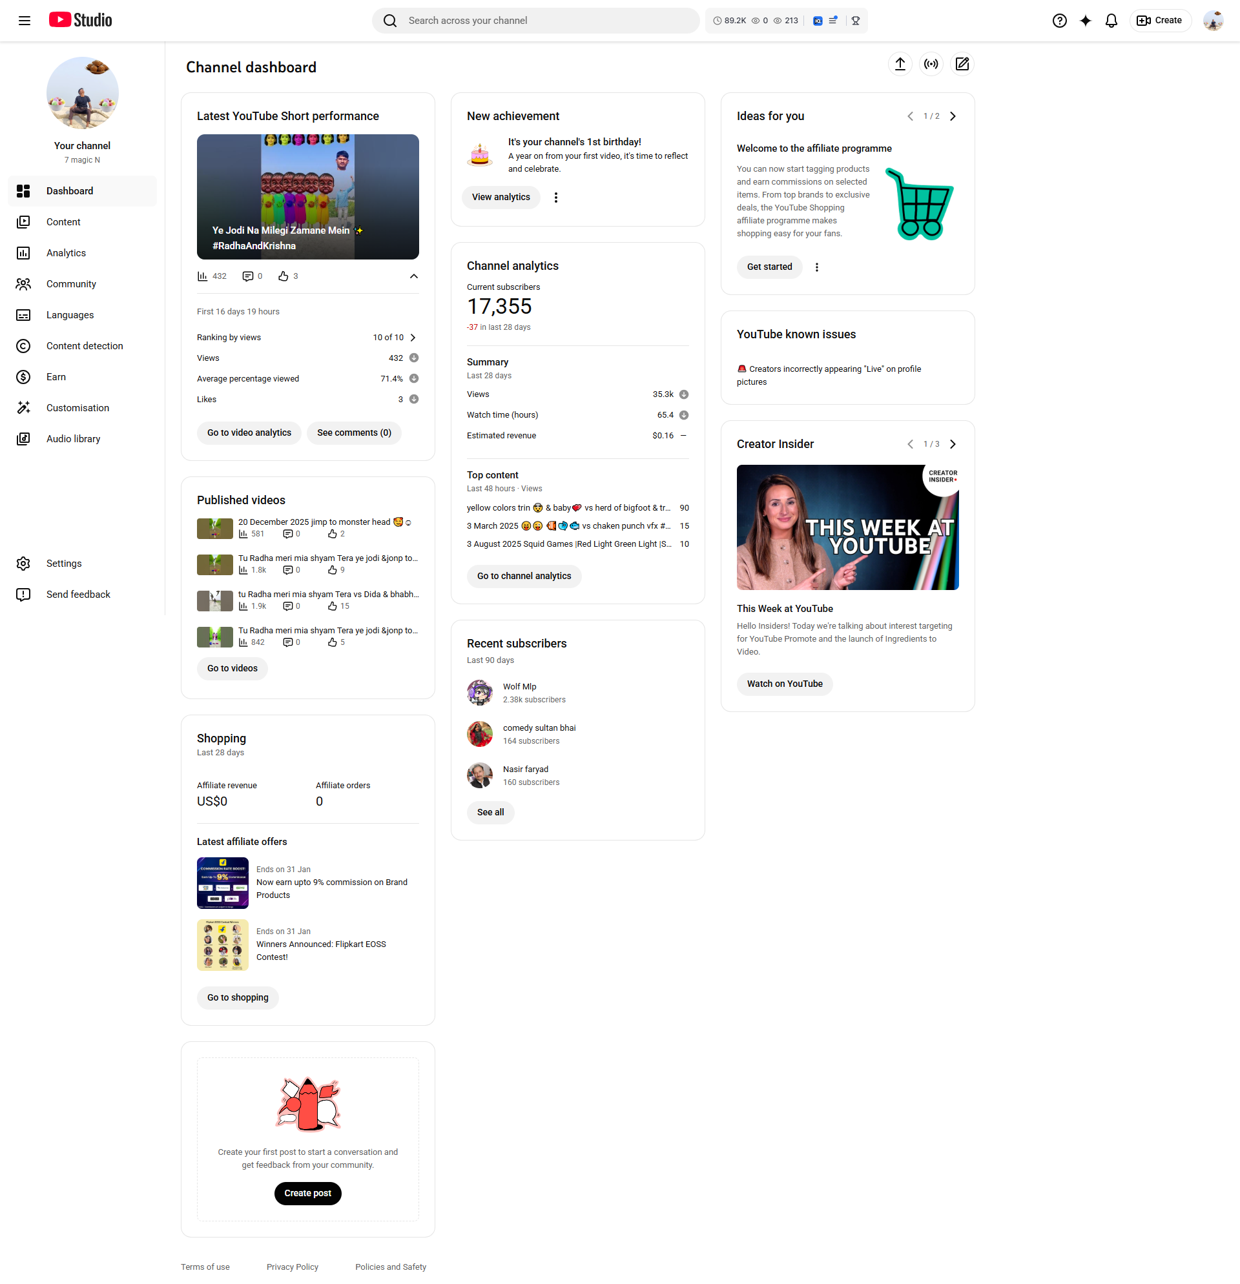
Task: Show next Creator Insider video
Action: point(953,444)
